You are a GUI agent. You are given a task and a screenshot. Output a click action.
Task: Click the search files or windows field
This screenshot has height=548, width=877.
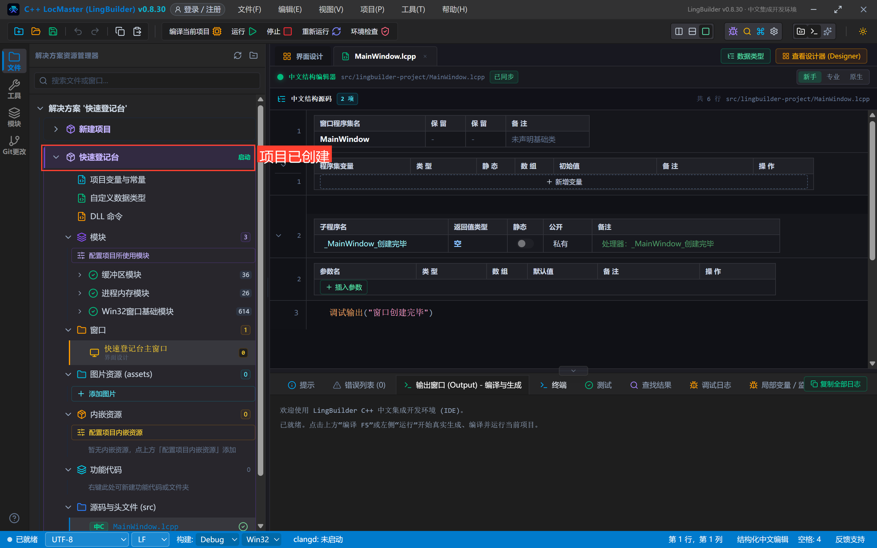point(147,80)
